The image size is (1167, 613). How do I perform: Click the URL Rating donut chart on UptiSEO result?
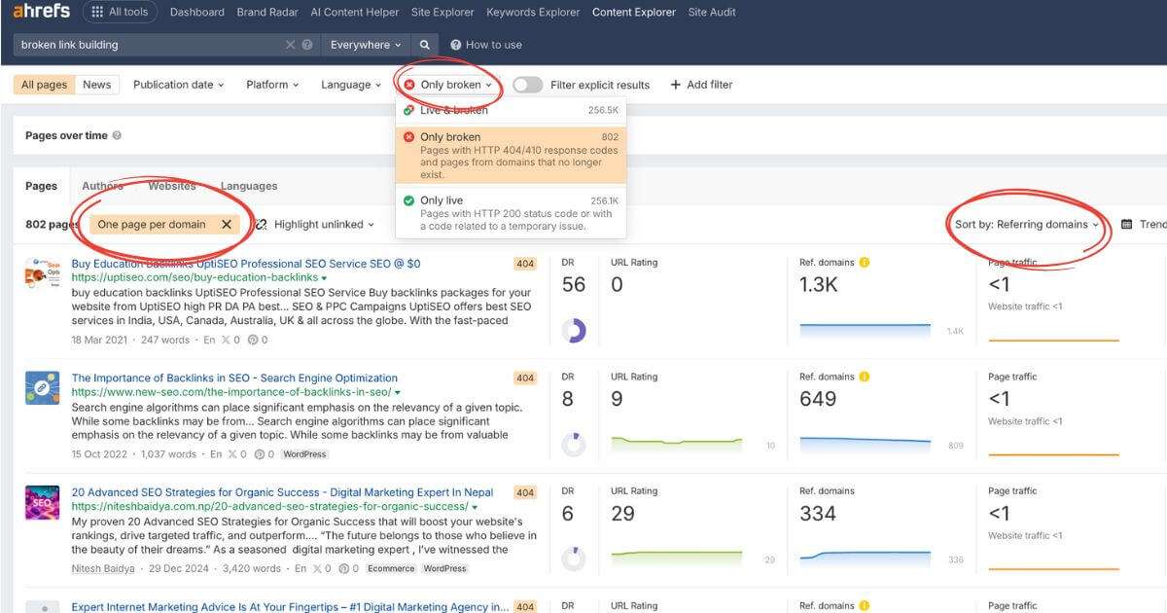(x=574, y=332)
